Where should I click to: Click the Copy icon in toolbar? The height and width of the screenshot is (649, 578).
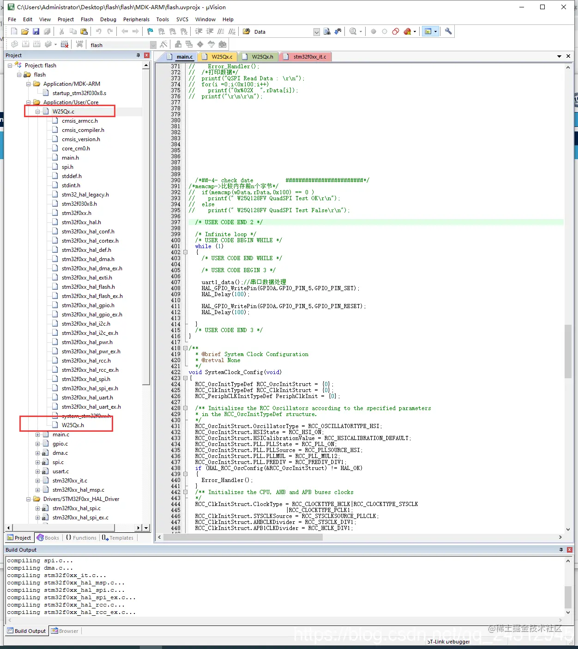[x=73, y=31]
